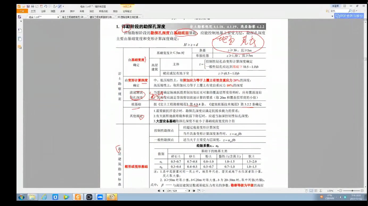This screenshot has width=368, height=206.
Task: Click the start page icon left of tabs
Action: [x=19, y=17]
